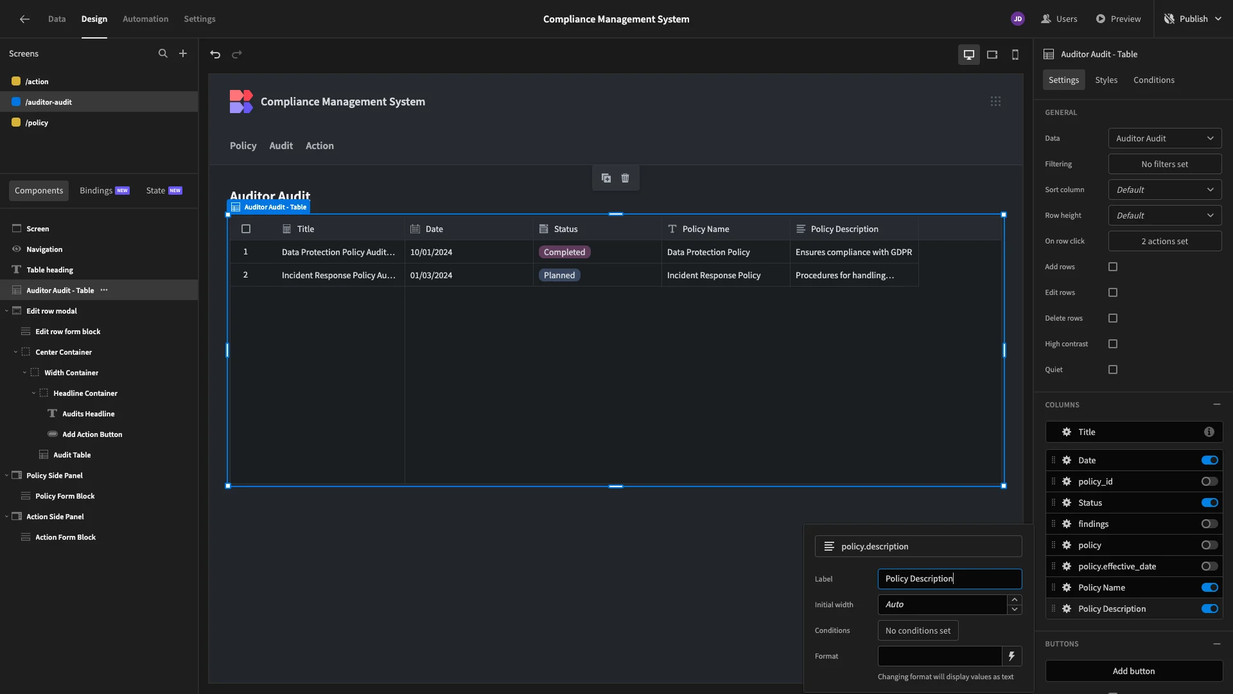Open Policy Name column settings gear
The image size is (1233, 694).
(1067, 587)
